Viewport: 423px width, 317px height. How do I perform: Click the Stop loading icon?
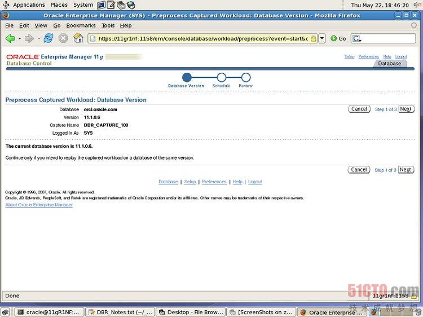tap(63, 38)
